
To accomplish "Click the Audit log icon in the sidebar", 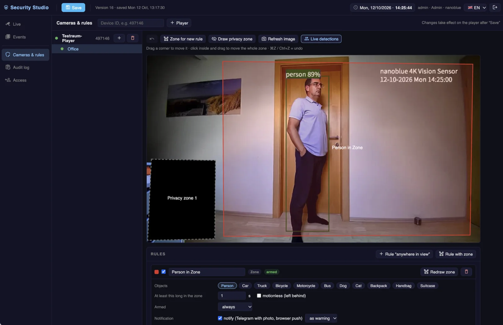I will coord(8,67).
